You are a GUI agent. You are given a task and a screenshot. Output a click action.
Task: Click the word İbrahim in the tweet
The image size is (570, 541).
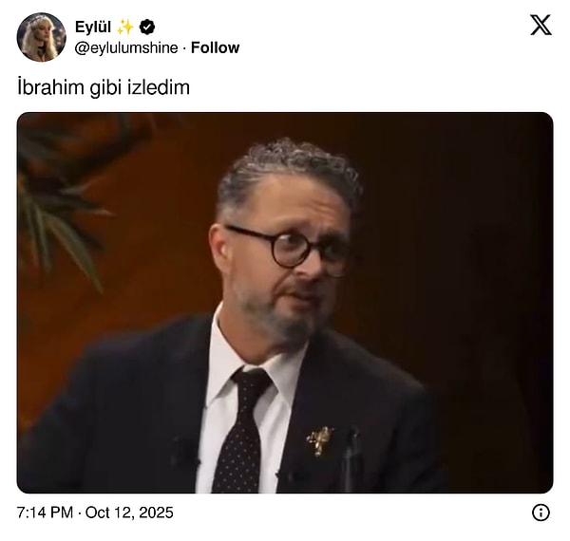[x=50, y=87]
